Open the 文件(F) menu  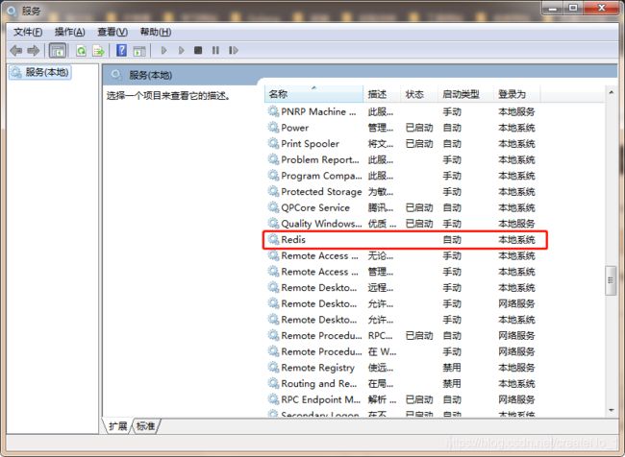point(28,32)
